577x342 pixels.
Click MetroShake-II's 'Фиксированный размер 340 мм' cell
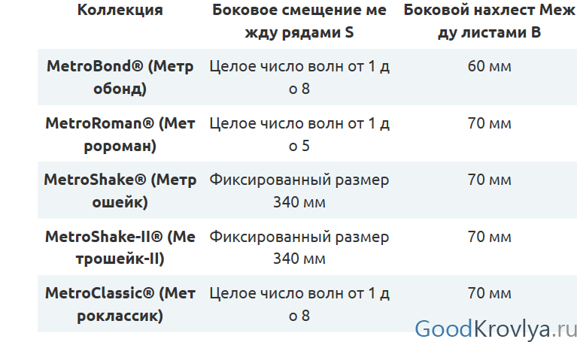click(x=299, y=247)
